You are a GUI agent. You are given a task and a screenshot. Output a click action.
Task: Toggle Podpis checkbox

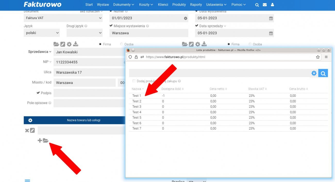click(x=38, y=93)
